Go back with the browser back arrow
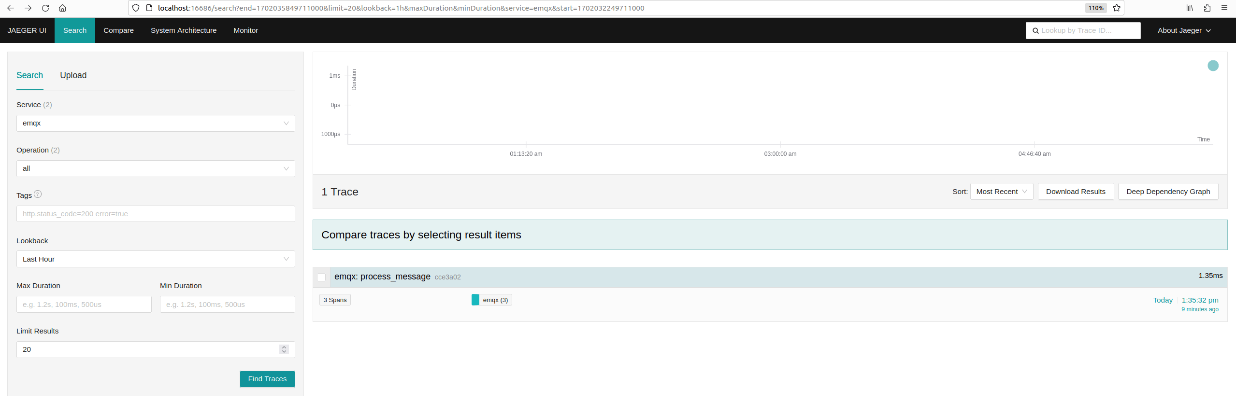1236x402 pixels. 11,8
